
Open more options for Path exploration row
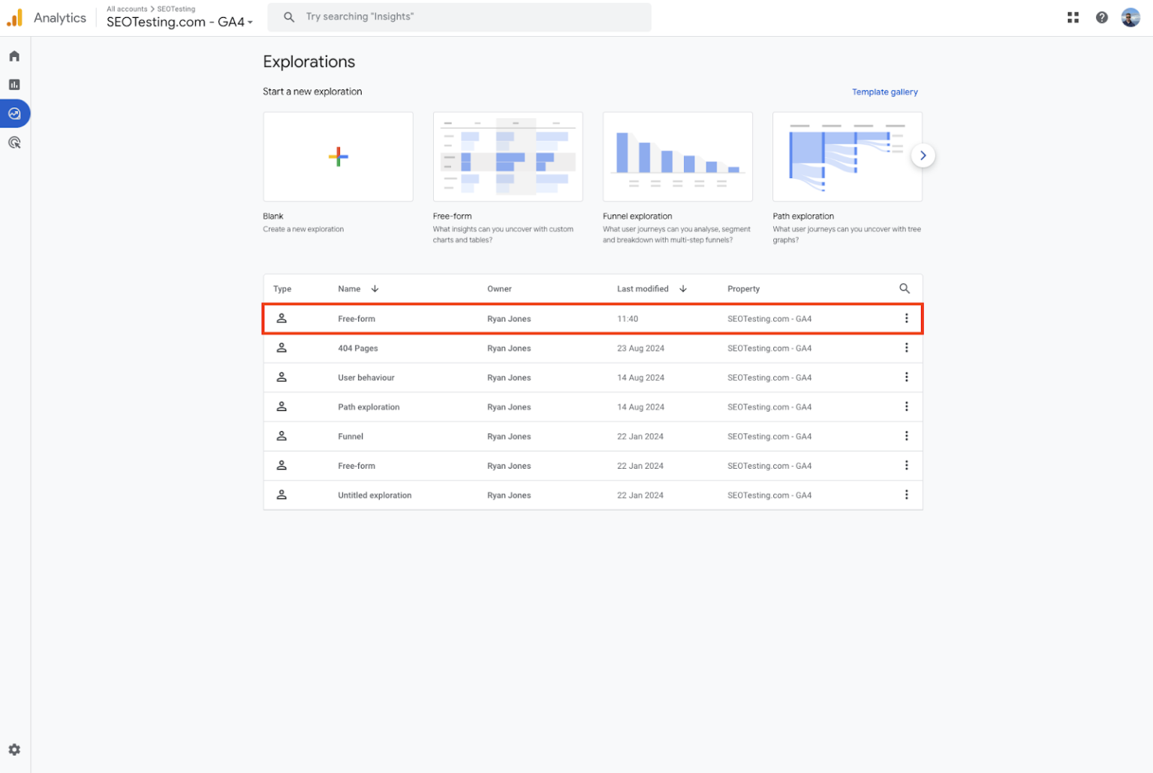[906, 406]
